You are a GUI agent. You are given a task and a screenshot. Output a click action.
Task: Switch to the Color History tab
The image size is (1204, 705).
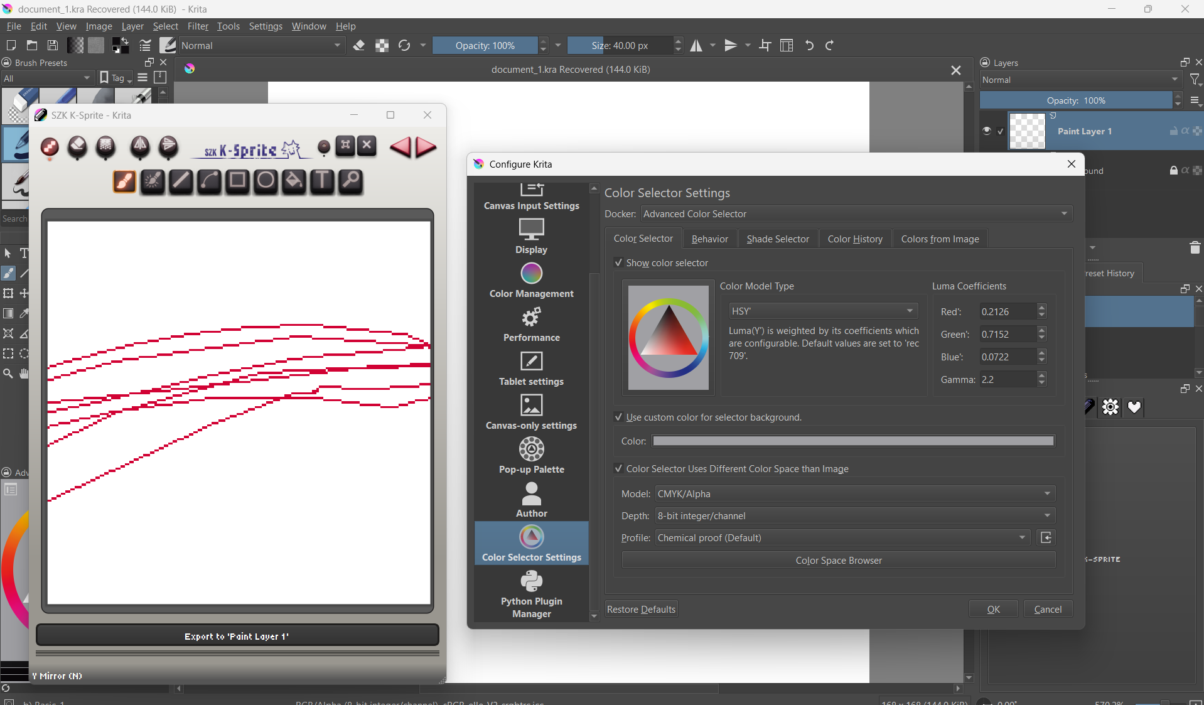point(855,239)
